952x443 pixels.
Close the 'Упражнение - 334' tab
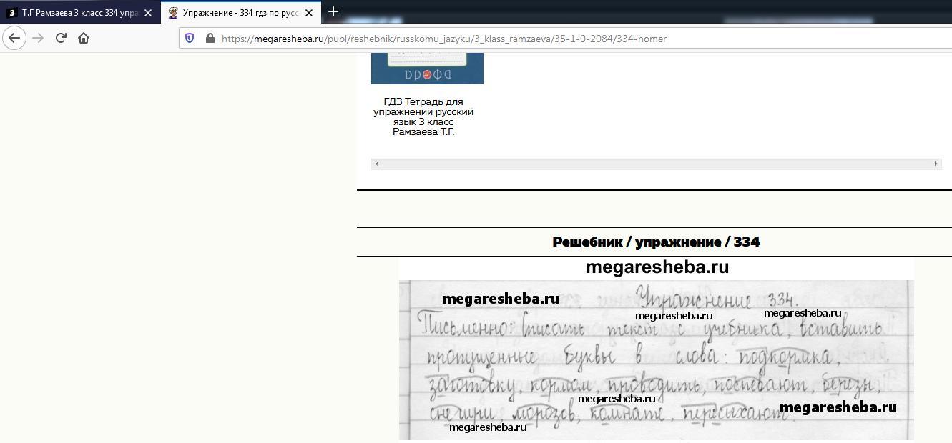pyautogui.click(x=309, y=13)
